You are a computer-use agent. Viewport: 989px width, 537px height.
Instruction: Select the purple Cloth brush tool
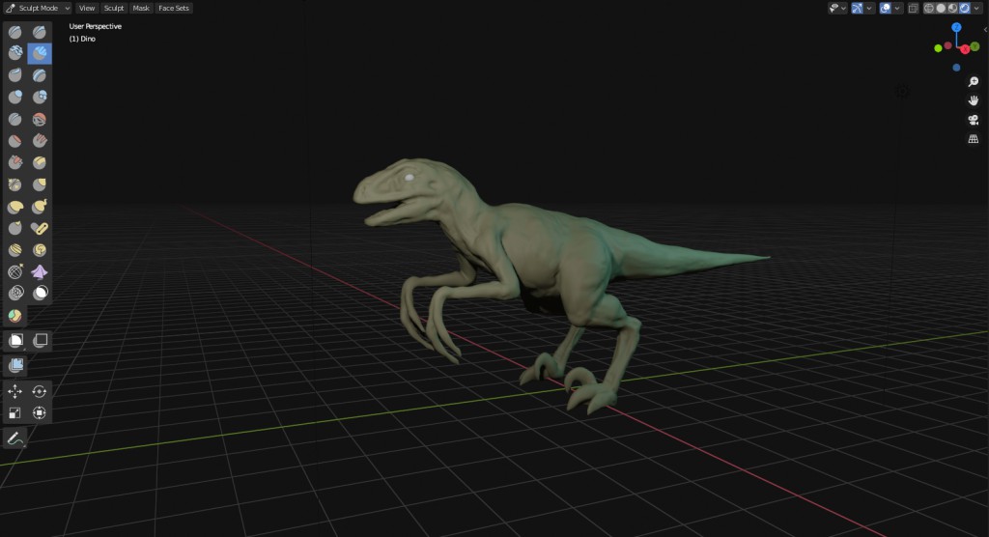pos(40,271)
